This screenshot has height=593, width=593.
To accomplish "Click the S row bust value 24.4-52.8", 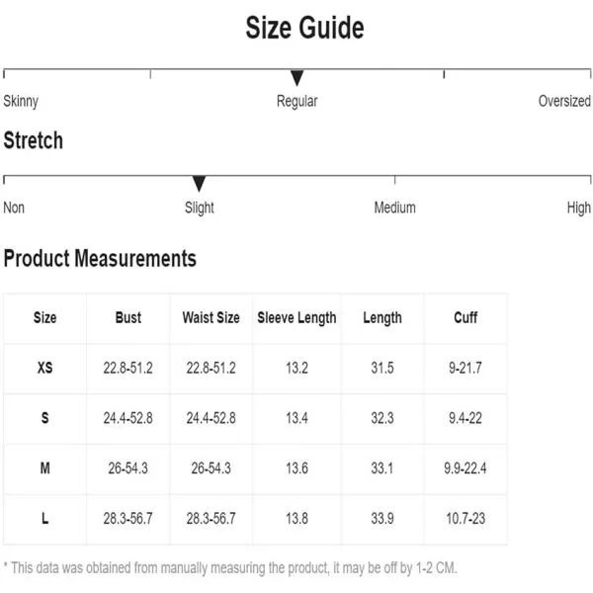I will point(128,418).
